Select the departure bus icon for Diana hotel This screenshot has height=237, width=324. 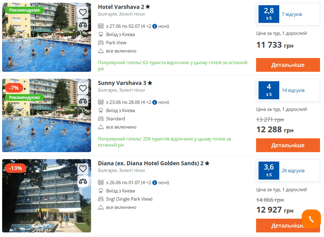pyautogui.click(x=101, y=191)
